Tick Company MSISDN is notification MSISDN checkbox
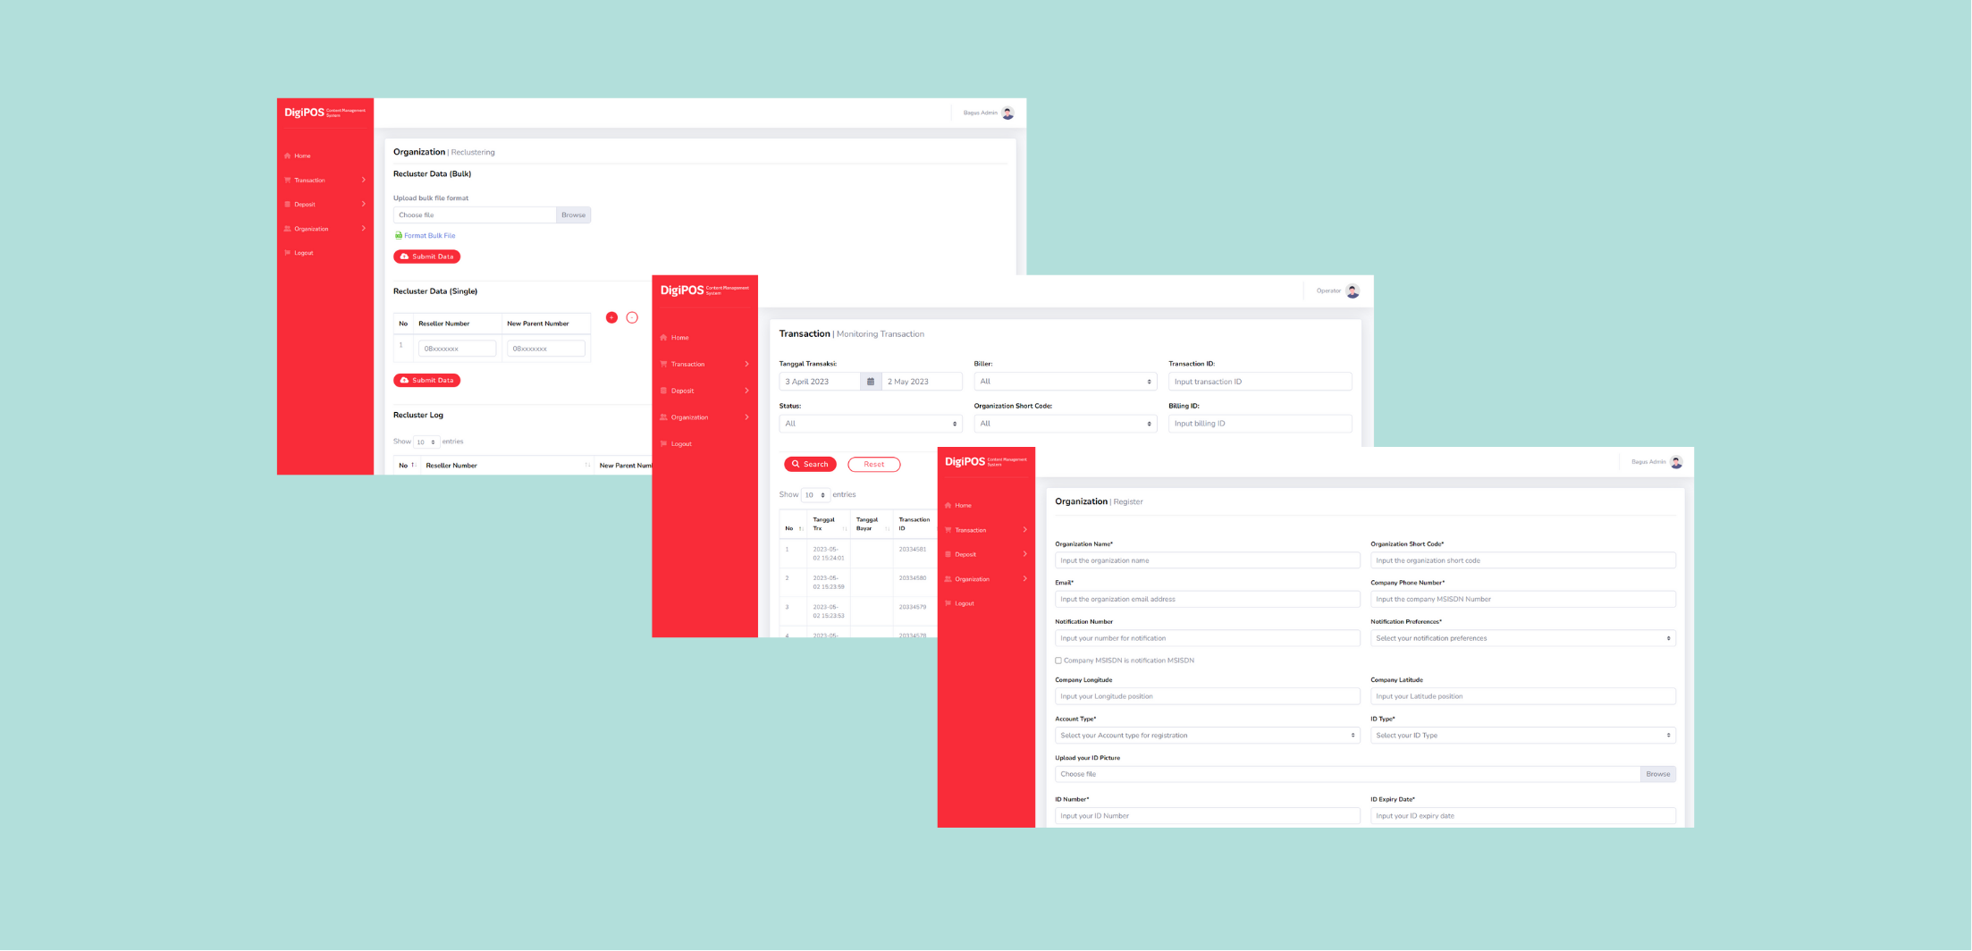The height and width of the screenshot is (951, 1972). pyautogui.click(x=1058, y=661)
